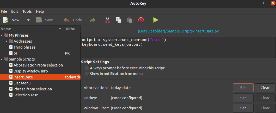Click Python icon beside Display window info
The image size is (276, 113).
[x=11, y=71]
